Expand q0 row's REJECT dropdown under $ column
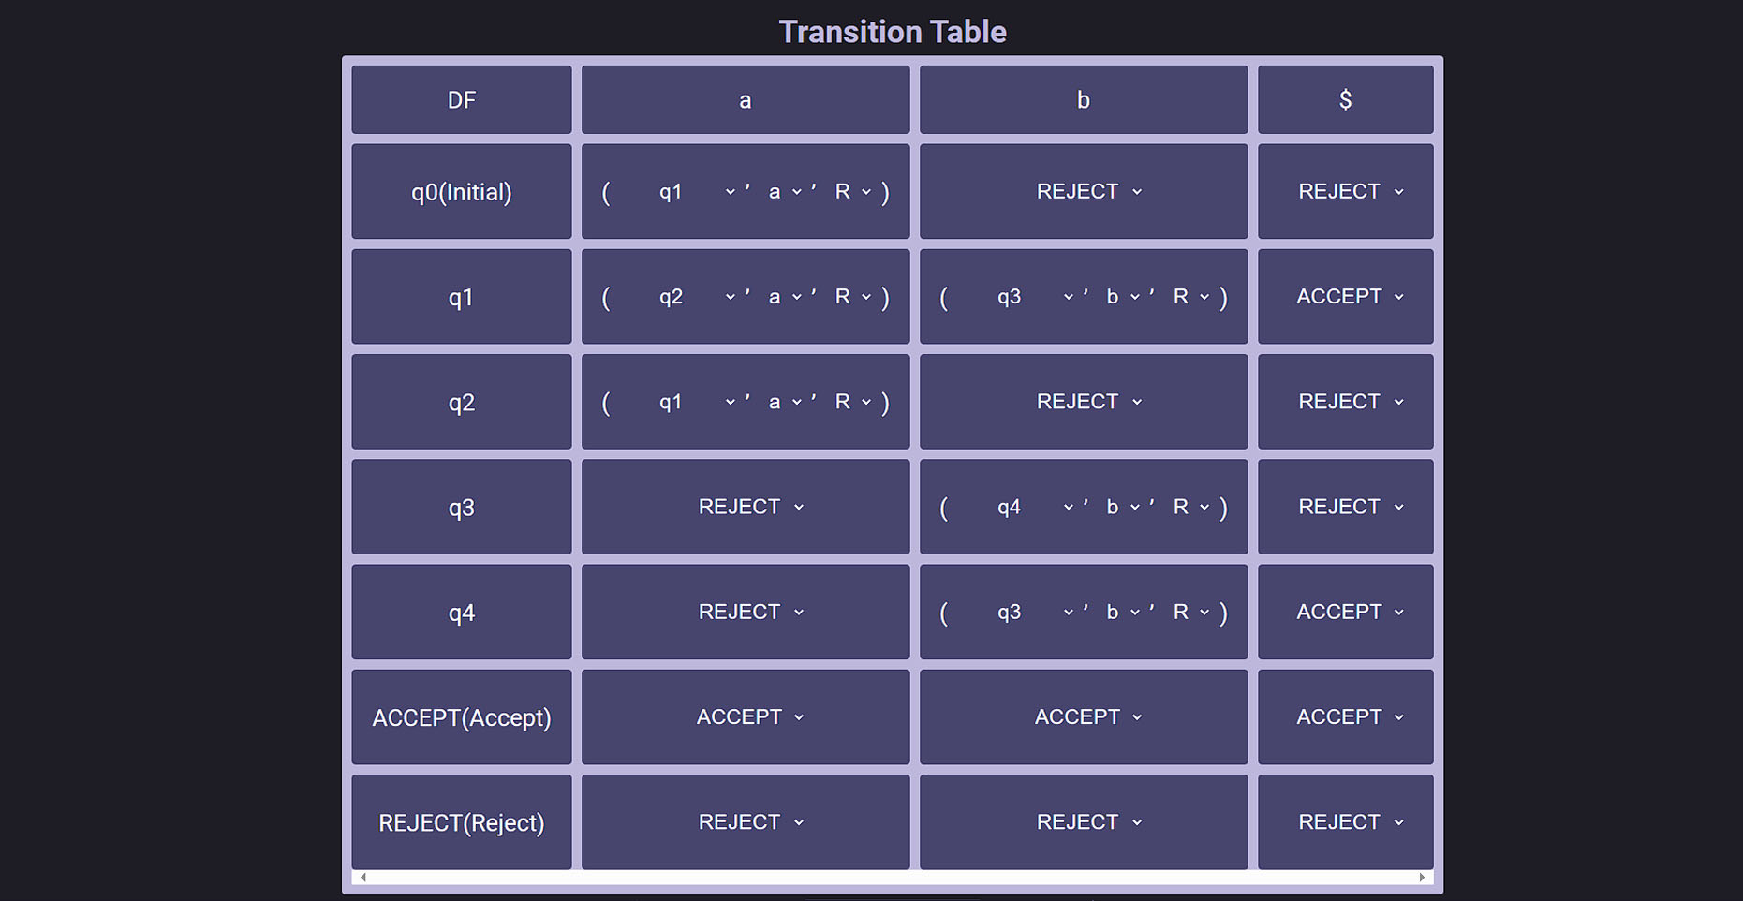This screenshot has width=1743, height=901. [1350, 192]
